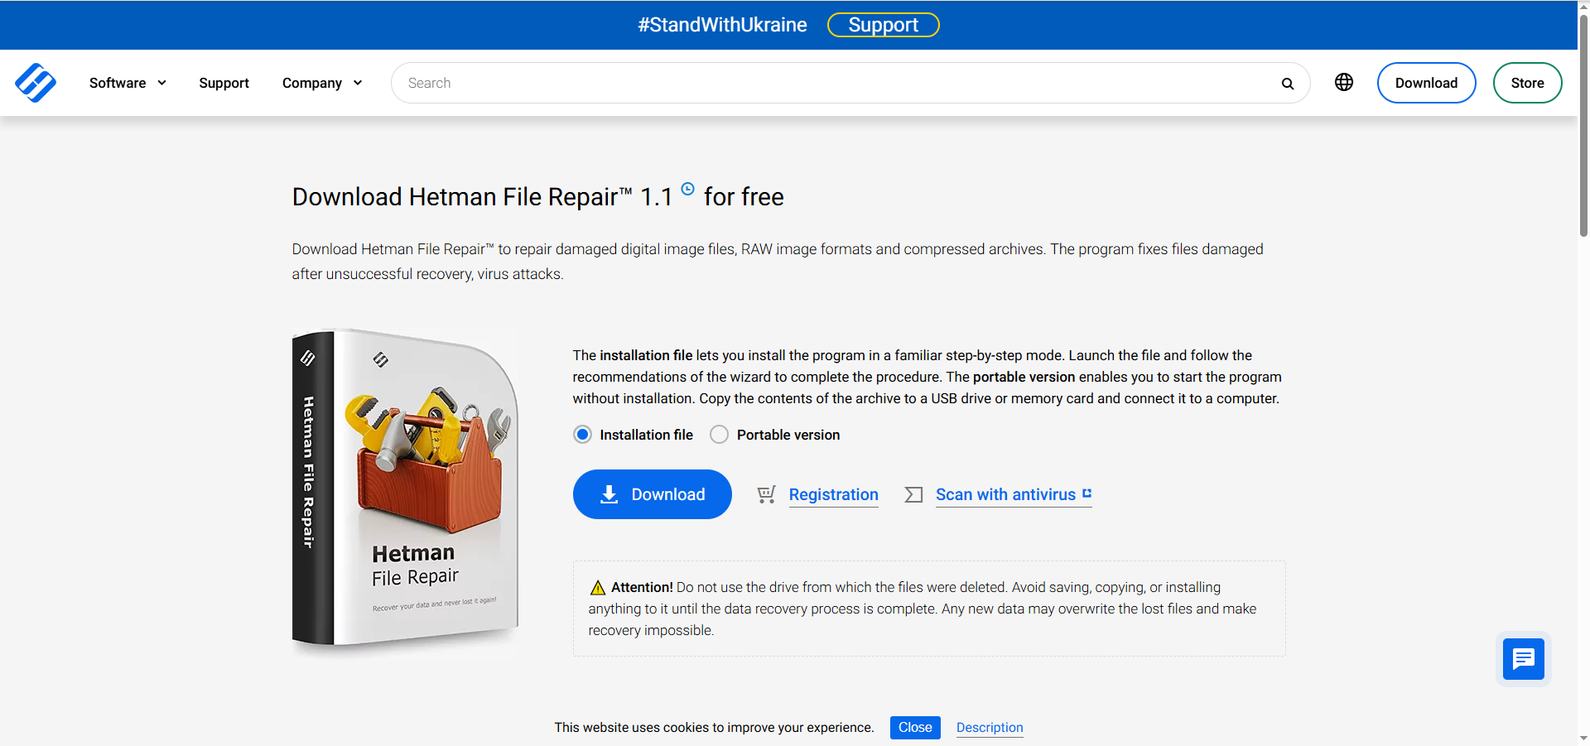The height and width of the screenshot is (746, 1590).
Task: Expand the Software dropdown menu
Action: click(128, 83)
